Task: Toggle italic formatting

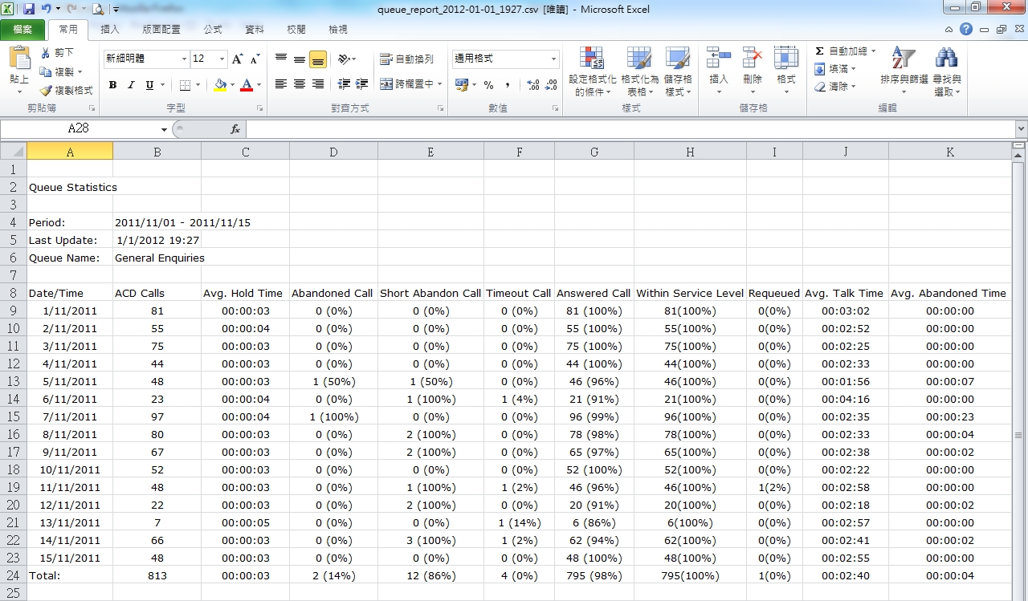Action: tap(131, 85)
